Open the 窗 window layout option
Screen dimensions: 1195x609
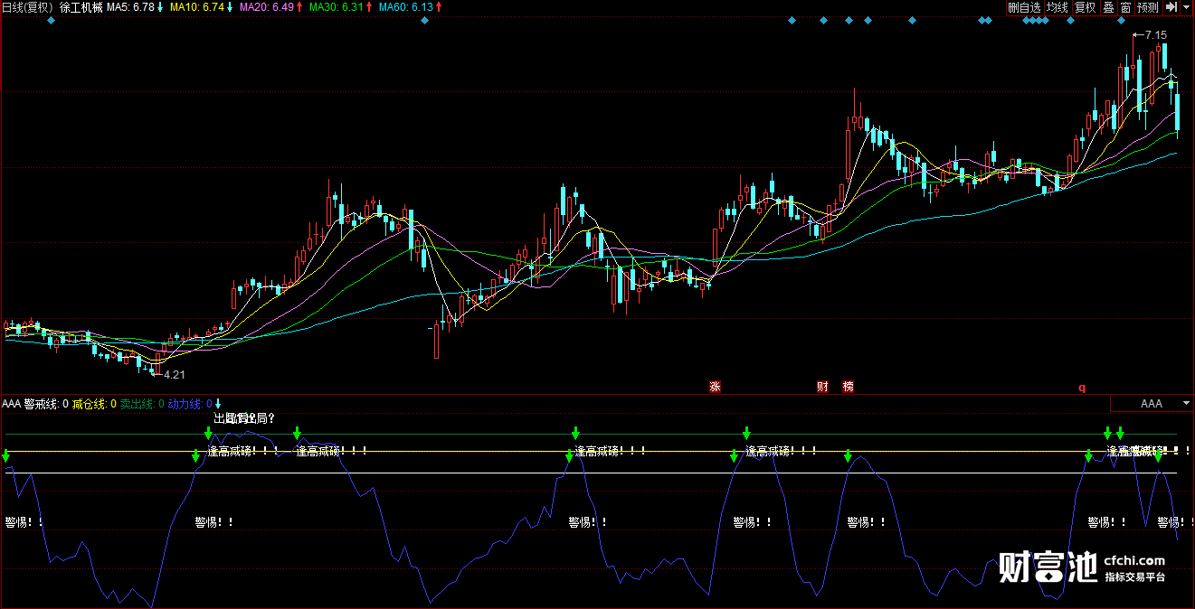[1125, 7]
